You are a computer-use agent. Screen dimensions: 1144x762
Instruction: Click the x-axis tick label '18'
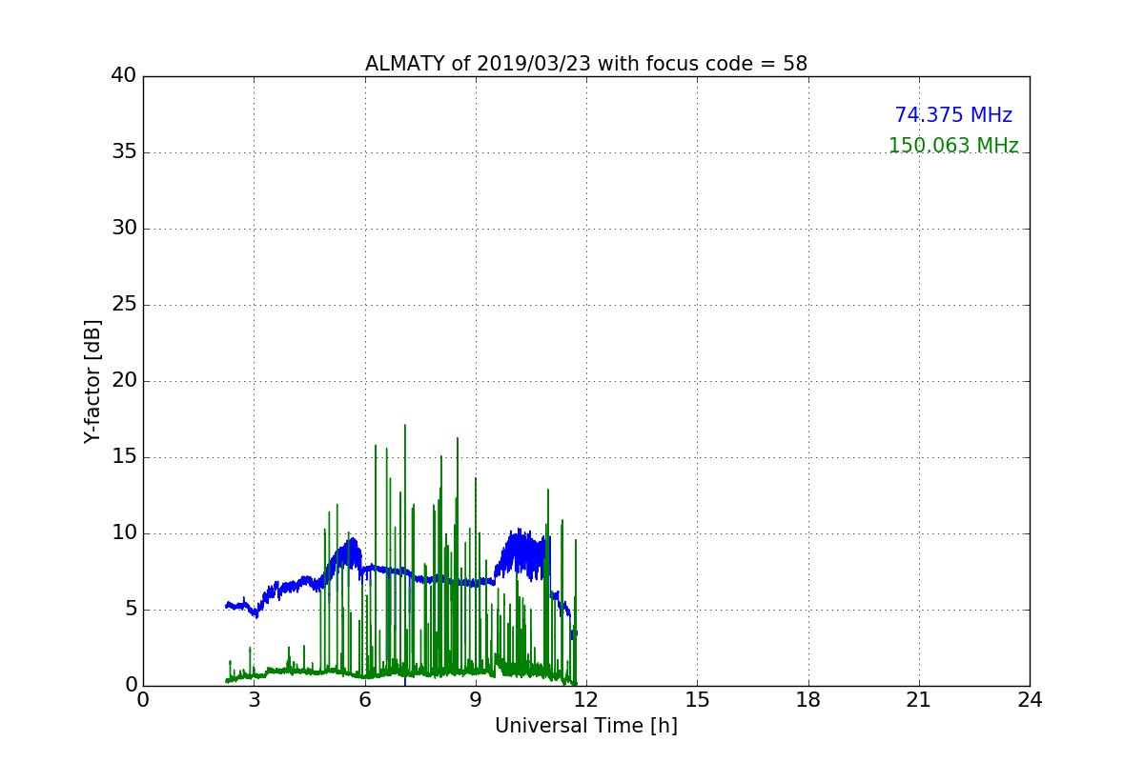(x=808, y=700)
